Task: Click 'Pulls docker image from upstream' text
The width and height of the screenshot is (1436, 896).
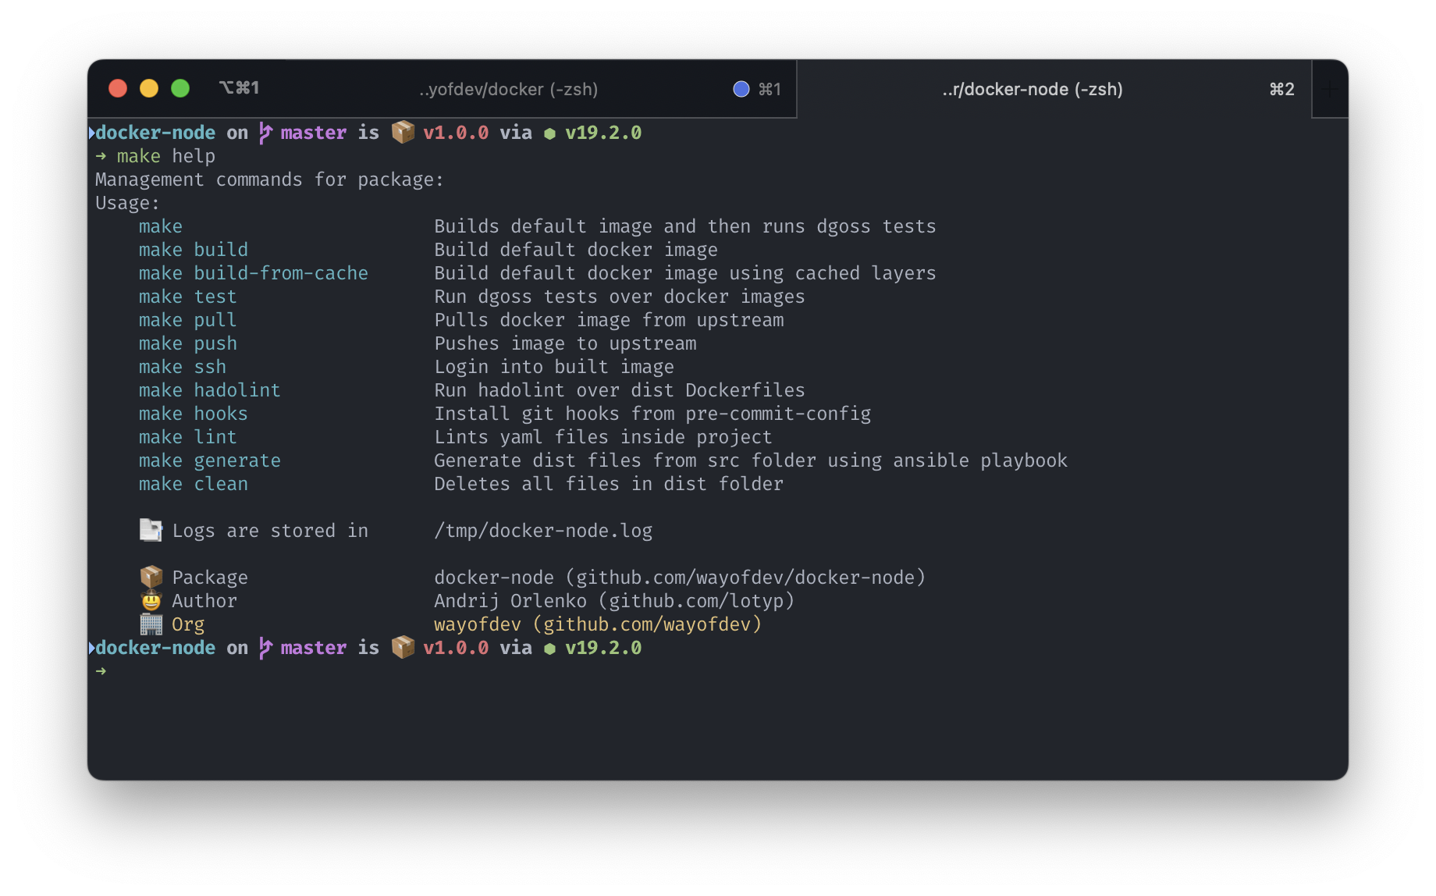Action: click(x=609, y=320)
